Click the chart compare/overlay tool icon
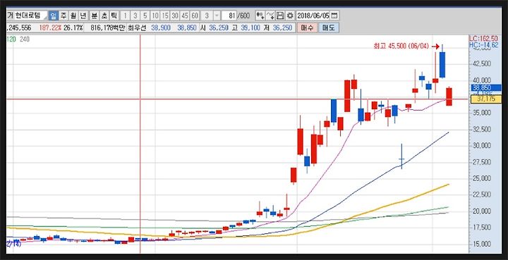508x260 pixels. coord(260,16)
